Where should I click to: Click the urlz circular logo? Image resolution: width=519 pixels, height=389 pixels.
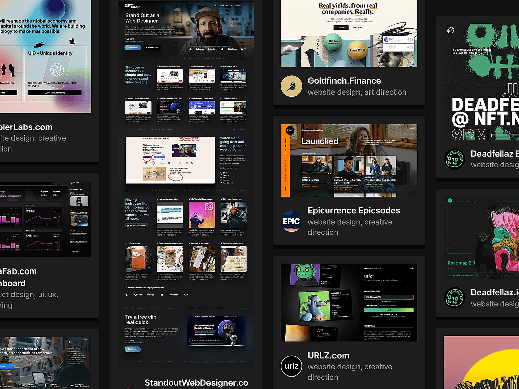pos(291,366)
